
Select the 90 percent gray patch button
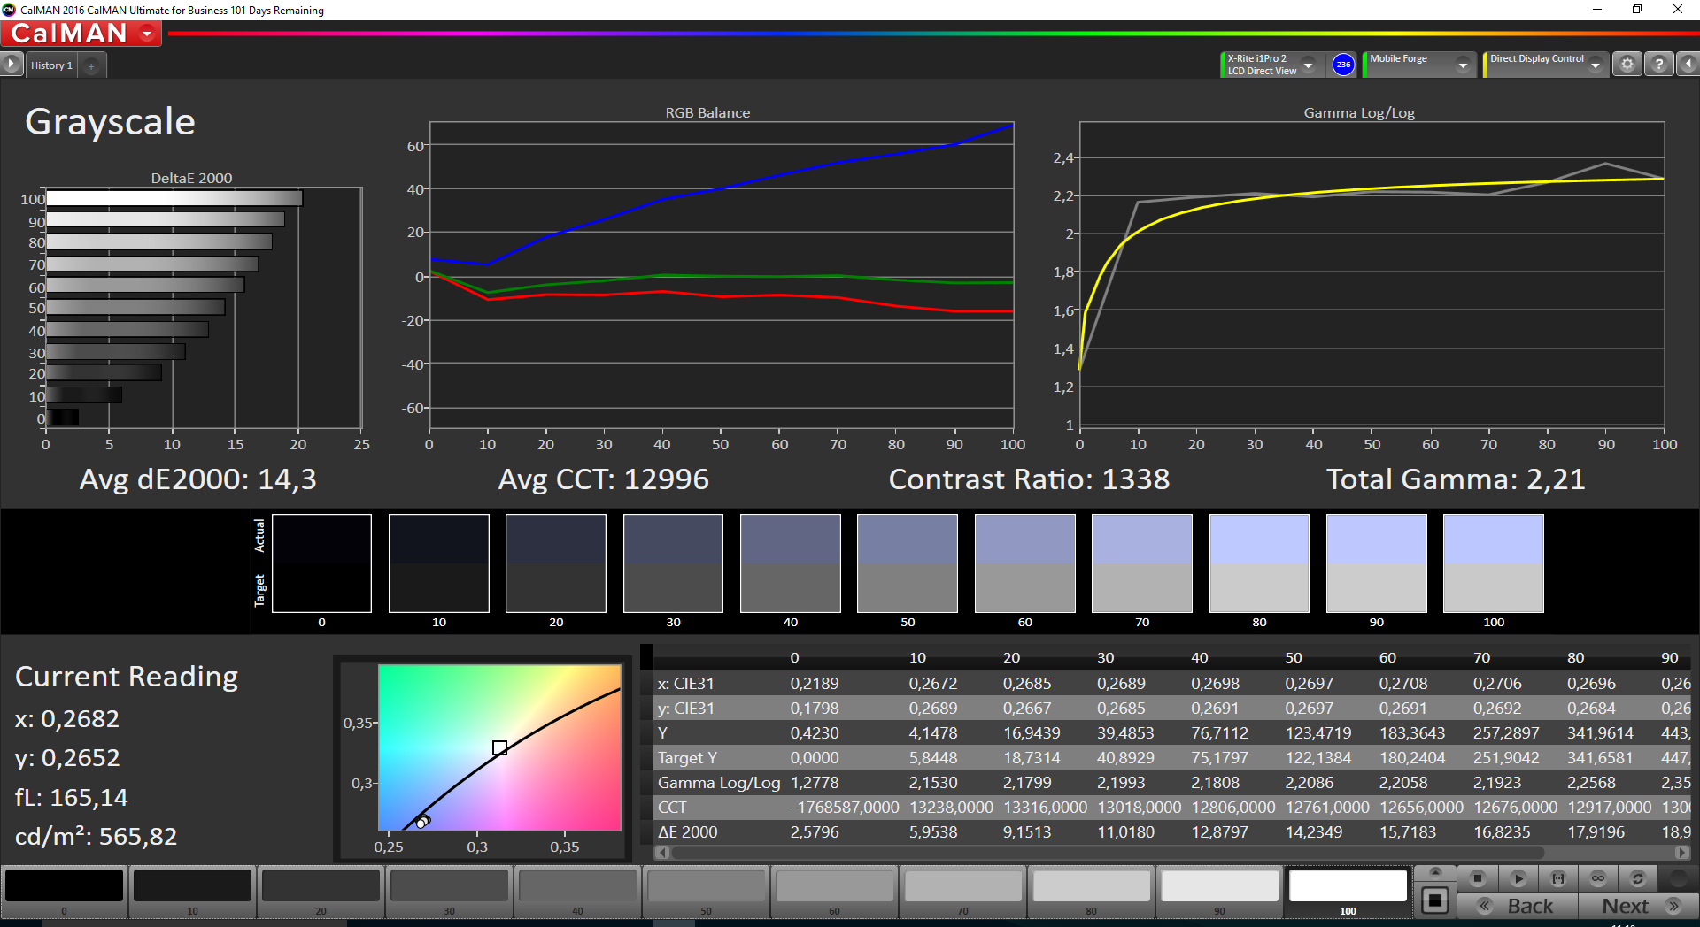point(1219,892)
